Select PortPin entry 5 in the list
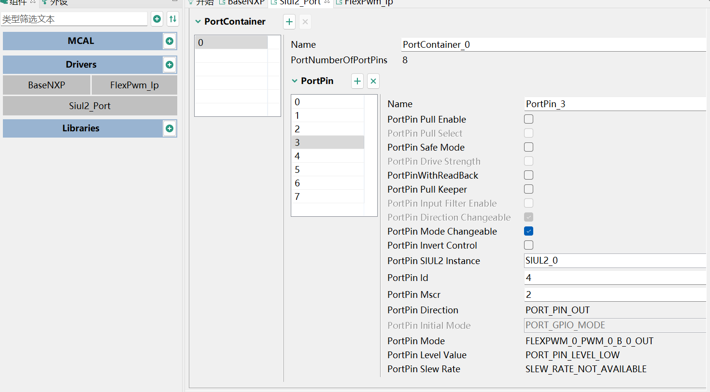 [x=328, y=169]
